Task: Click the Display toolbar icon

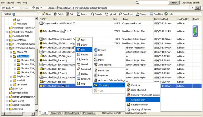Action: click(137, 14)
